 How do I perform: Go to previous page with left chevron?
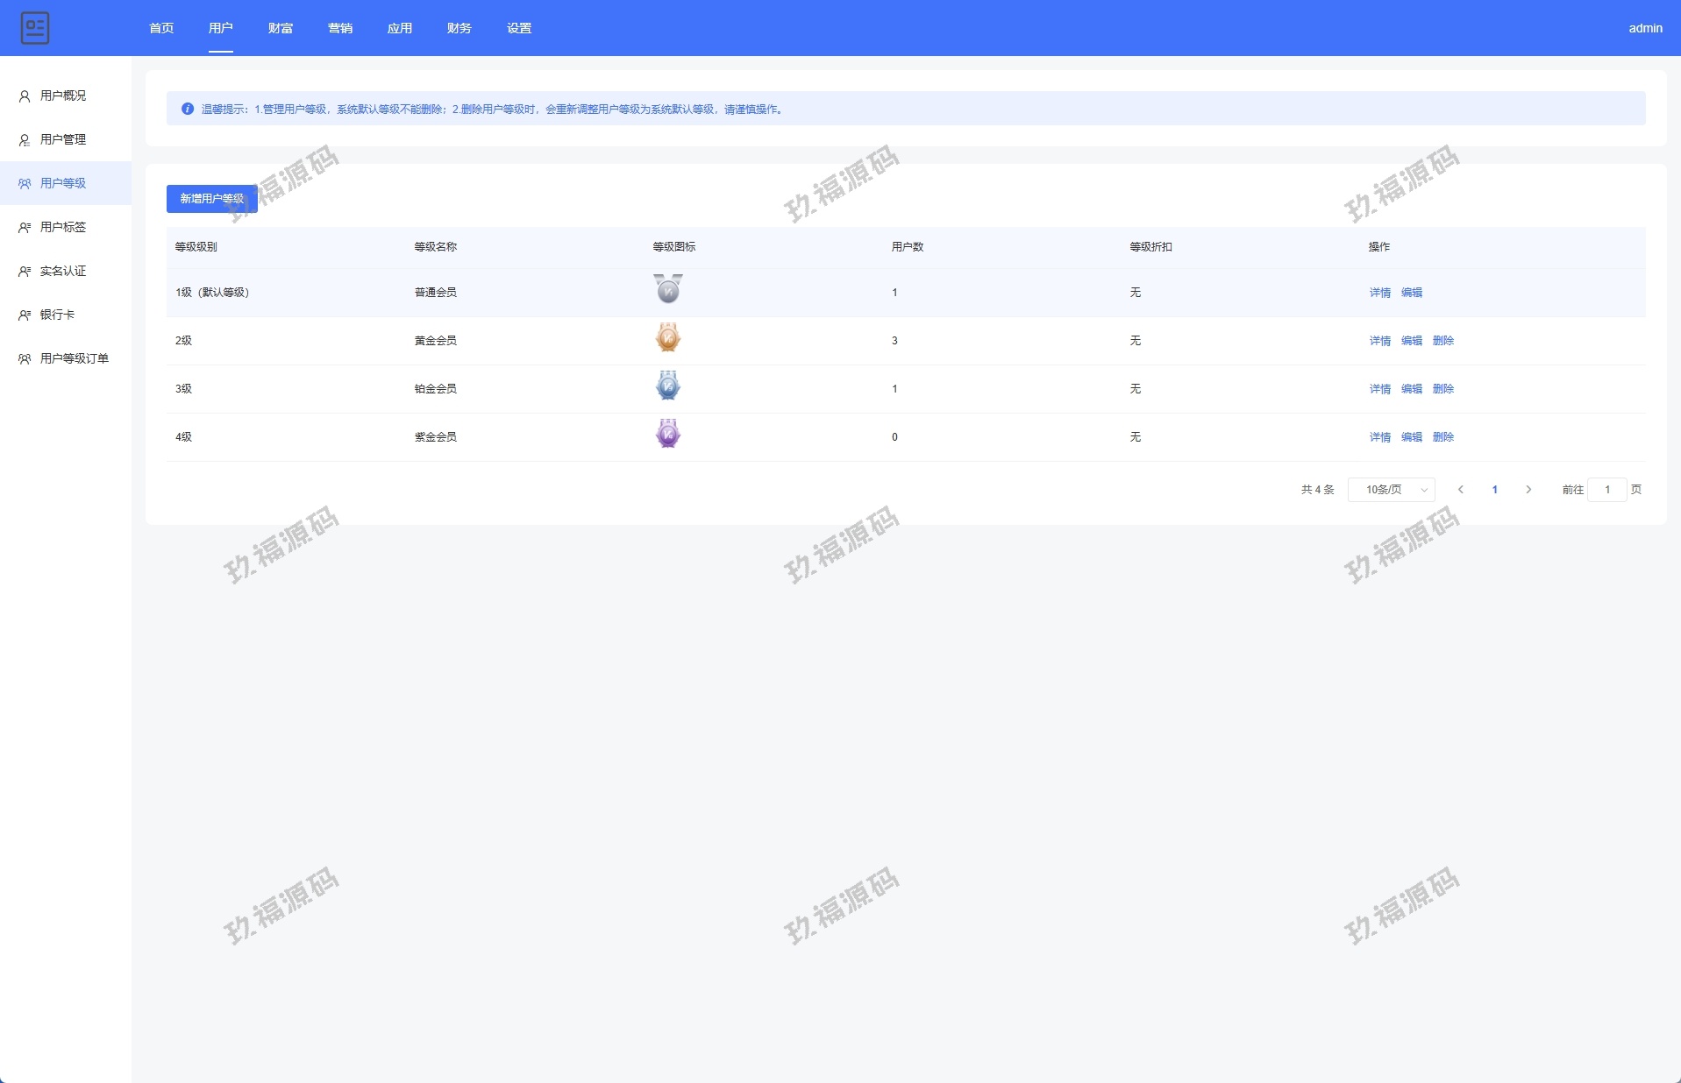click(1461, 490)
